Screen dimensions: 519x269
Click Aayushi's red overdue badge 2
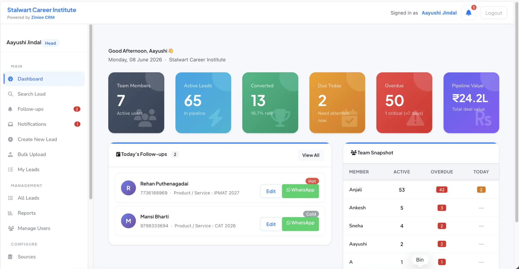click(442, 244)
